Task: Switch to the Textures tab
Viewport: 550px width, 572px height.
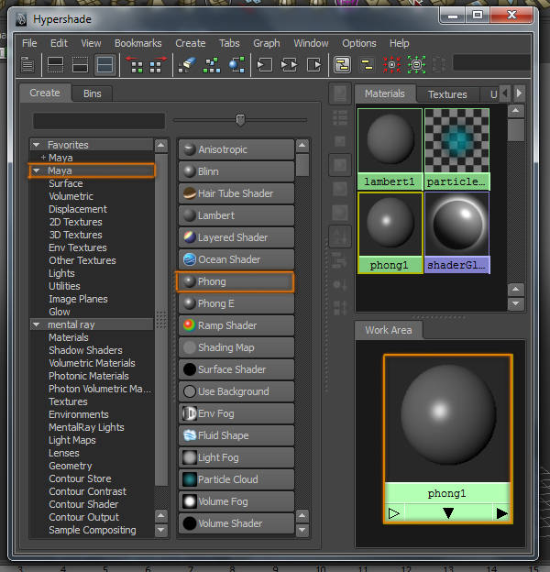Action: [x=447, y=94]
